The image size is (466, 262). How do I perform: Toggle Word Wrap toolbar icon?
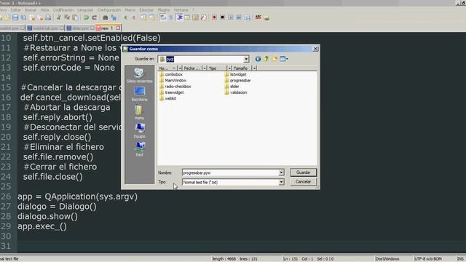pyautogui.click(x=163, y=17)
